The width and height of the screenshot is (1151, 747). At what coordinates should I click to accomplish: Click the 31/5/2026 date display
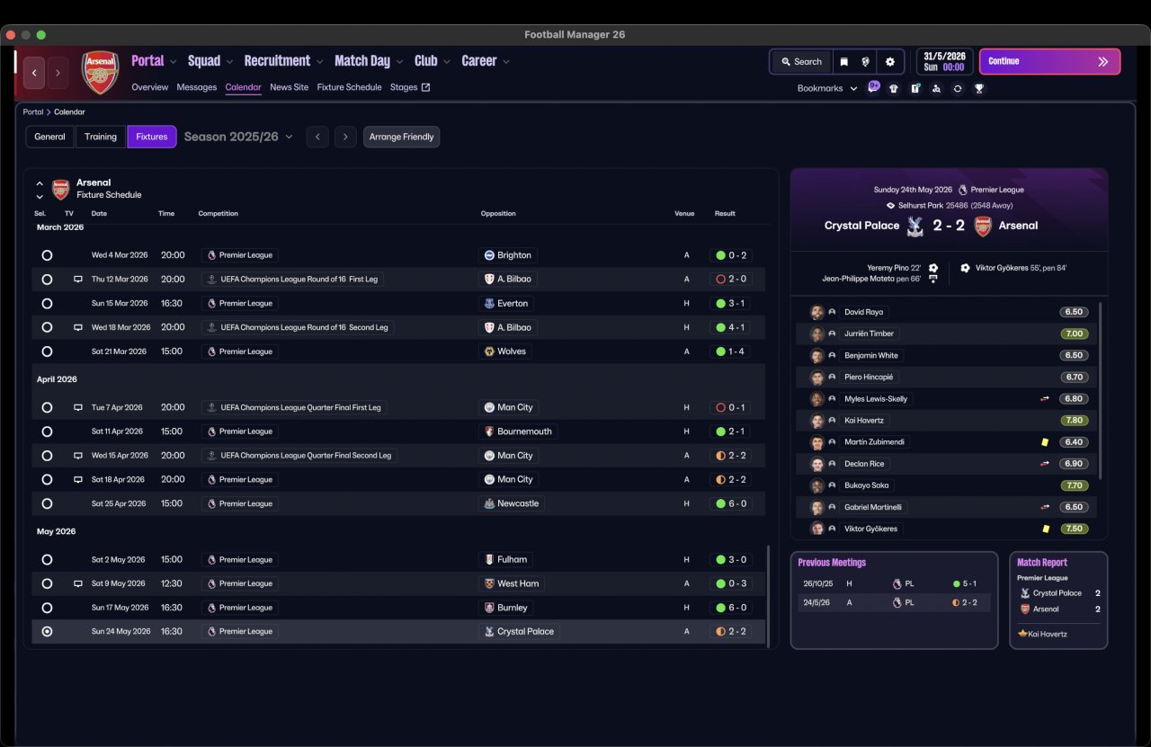point(944,61)
